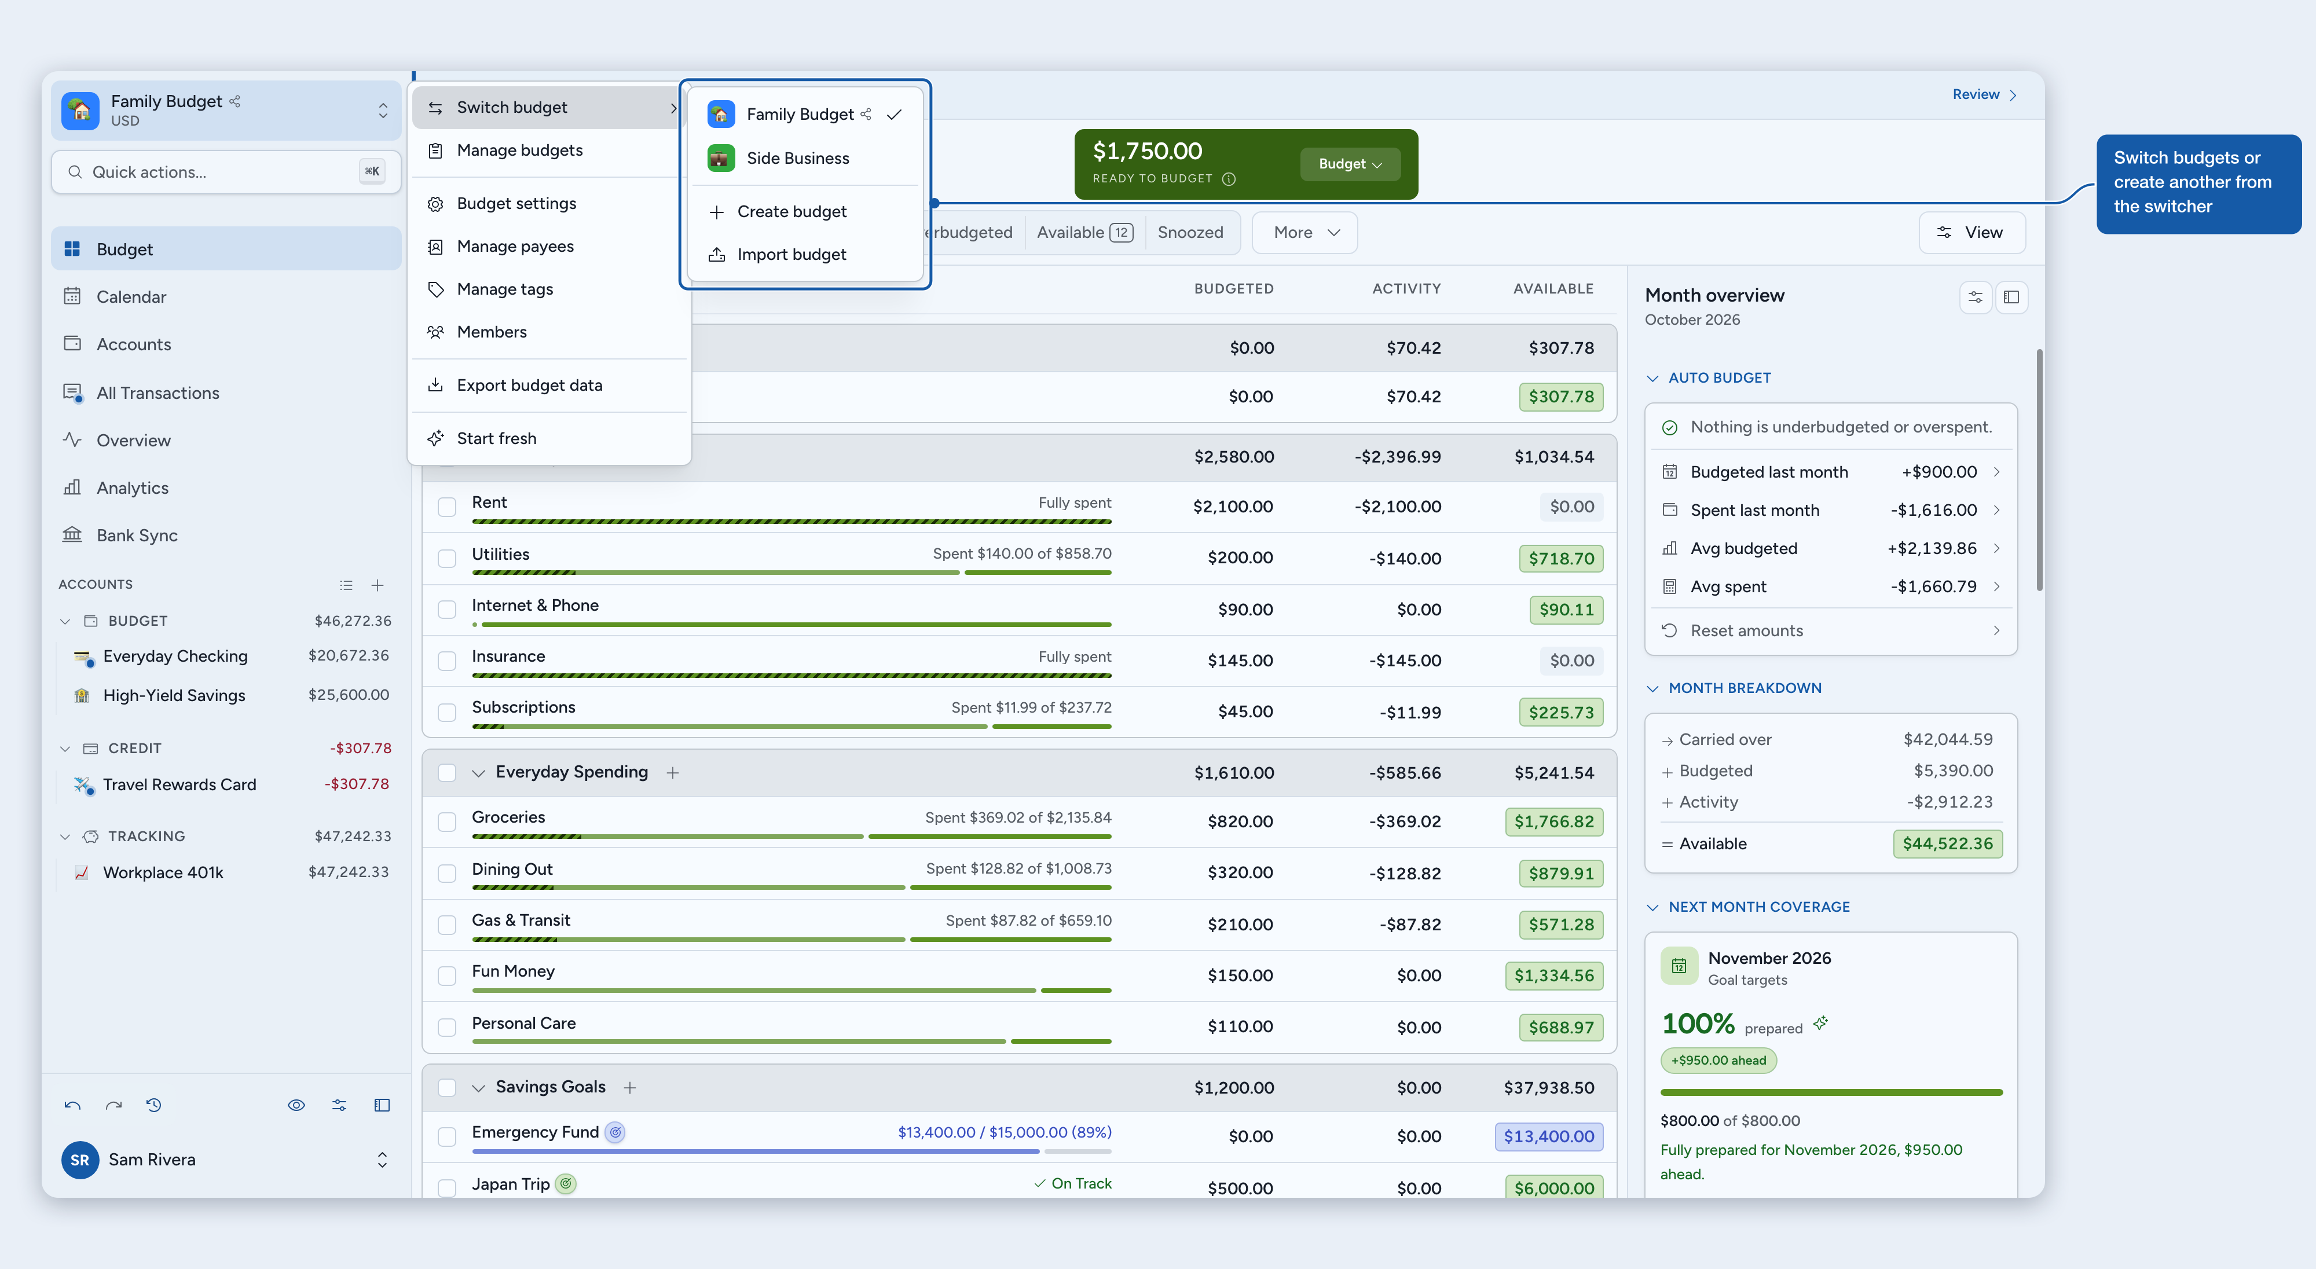Image resolution: width=2316 pixels, height=1269 pixels.
Task: Collapse the AUTO BUDGET section
Action: coord(1652,379)
